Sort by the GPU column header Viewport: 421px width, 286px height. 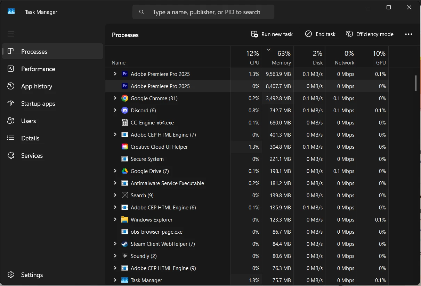[373, 57]
